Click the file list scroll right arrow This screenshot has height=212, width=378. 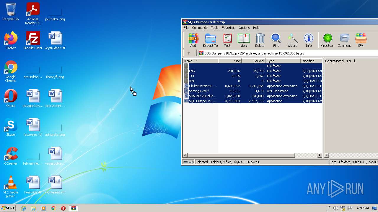[320, 155]
